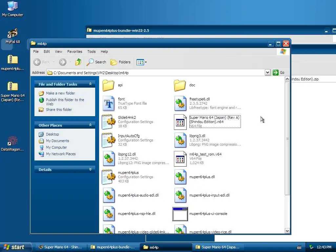Open the Forward history dropdown arrow
The image size is (336, 252).
pyautogui.click(x=70, y=62)
